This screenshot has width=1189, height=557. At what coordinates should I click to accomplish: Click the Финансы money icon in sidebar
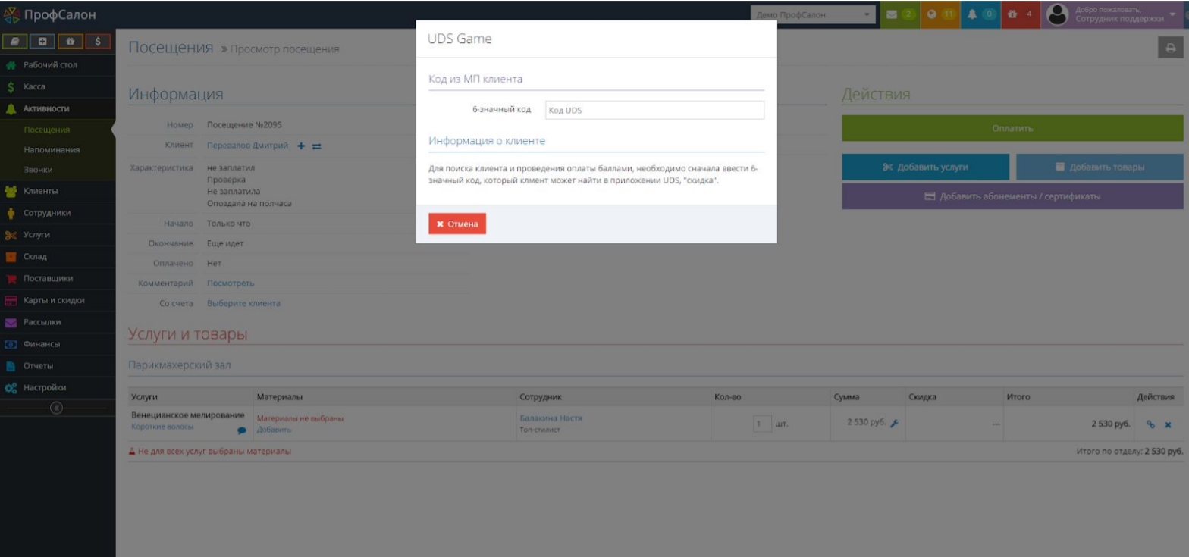pyautogui.click(x=11, y=344)
